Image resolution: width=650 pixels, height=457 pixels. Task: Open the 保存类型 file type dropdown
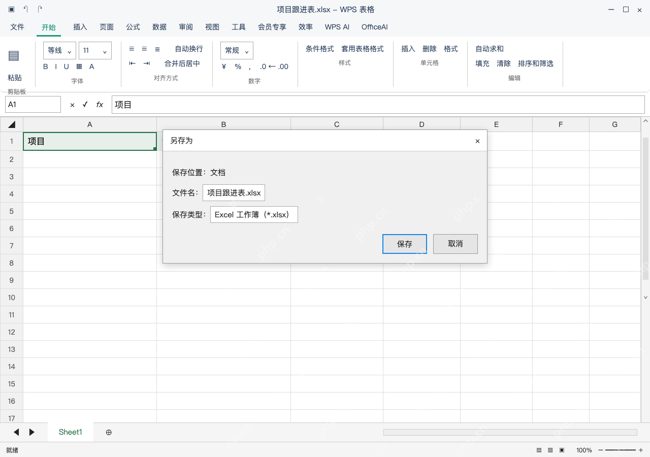point(254,214)
